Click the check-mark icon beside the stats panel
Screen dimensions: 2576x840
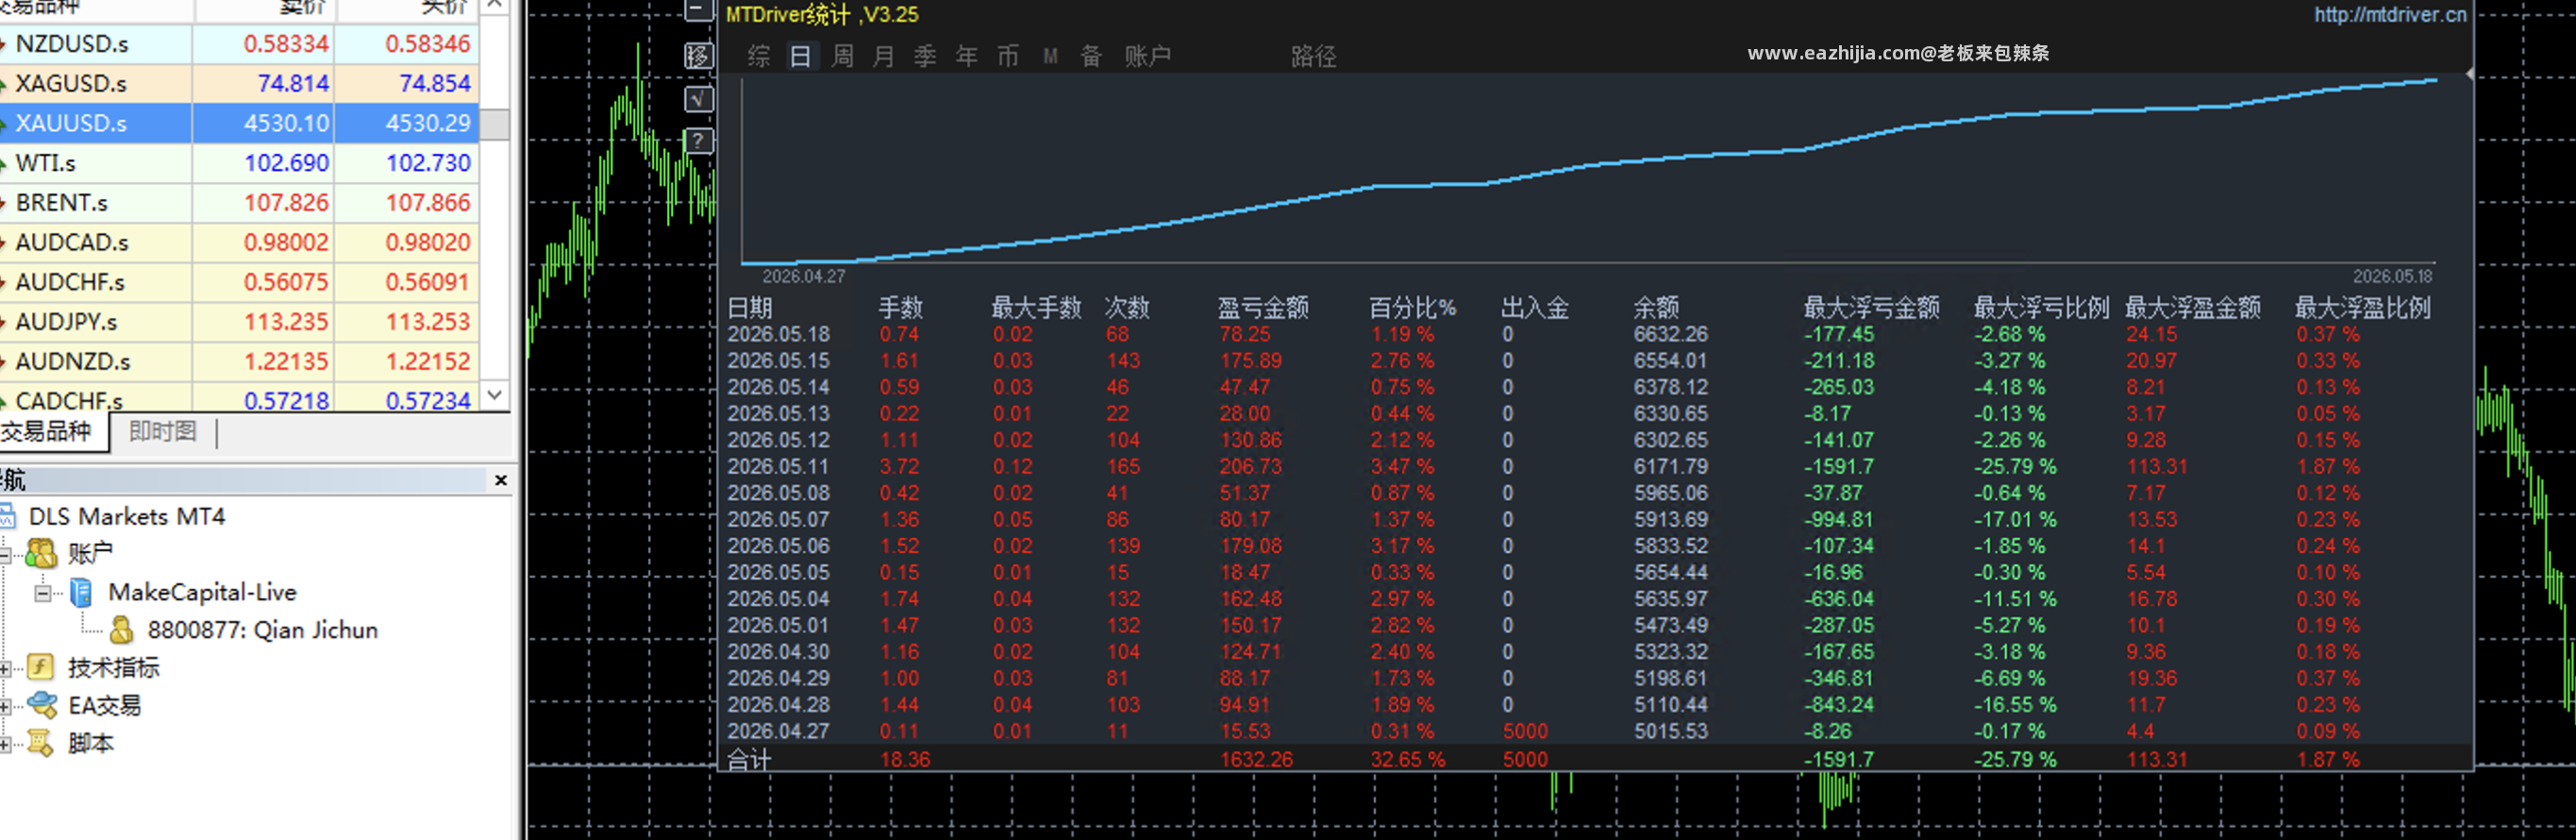tap(698, 98)
